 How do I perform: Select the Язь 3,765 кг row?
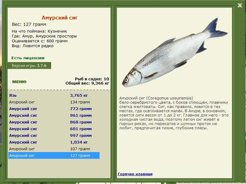(x=54, y=95)
